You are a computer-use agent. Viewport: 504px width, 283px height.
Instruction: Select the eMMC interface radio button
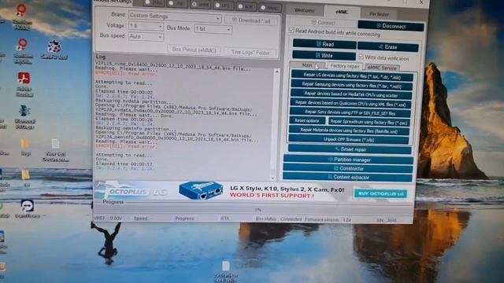point(195,5)
